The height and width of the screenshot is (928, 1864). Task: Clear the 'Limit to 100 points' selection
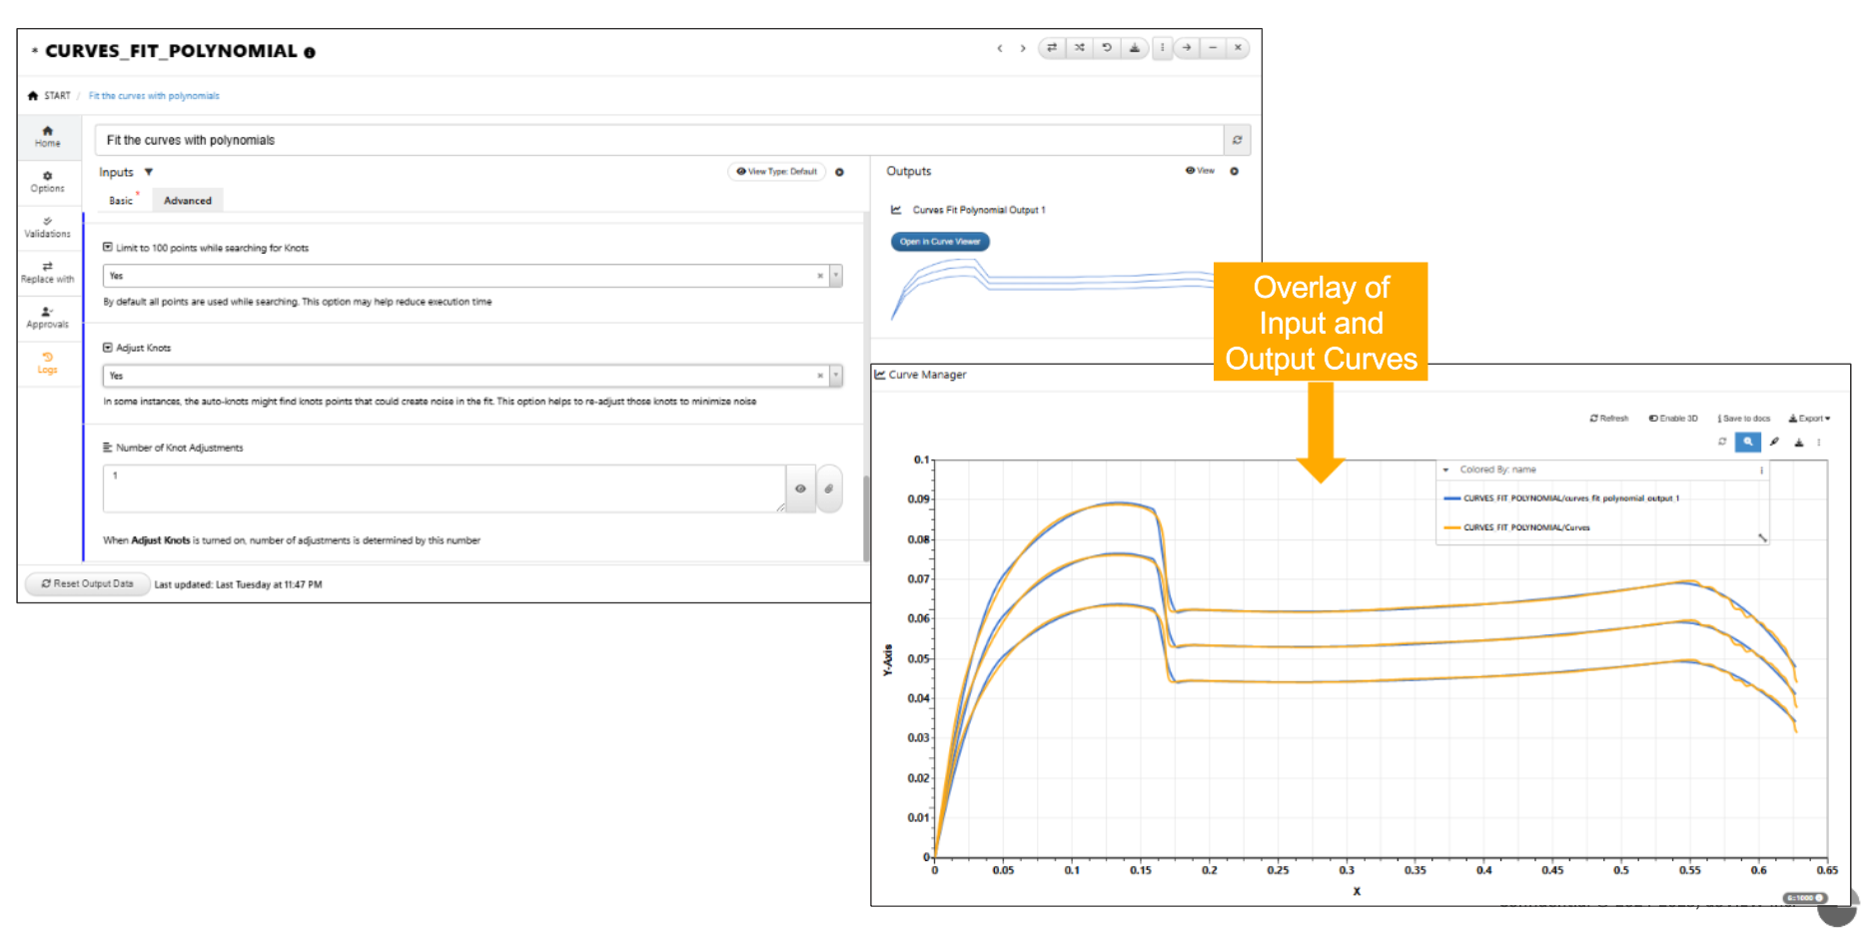tap(820, 276)
